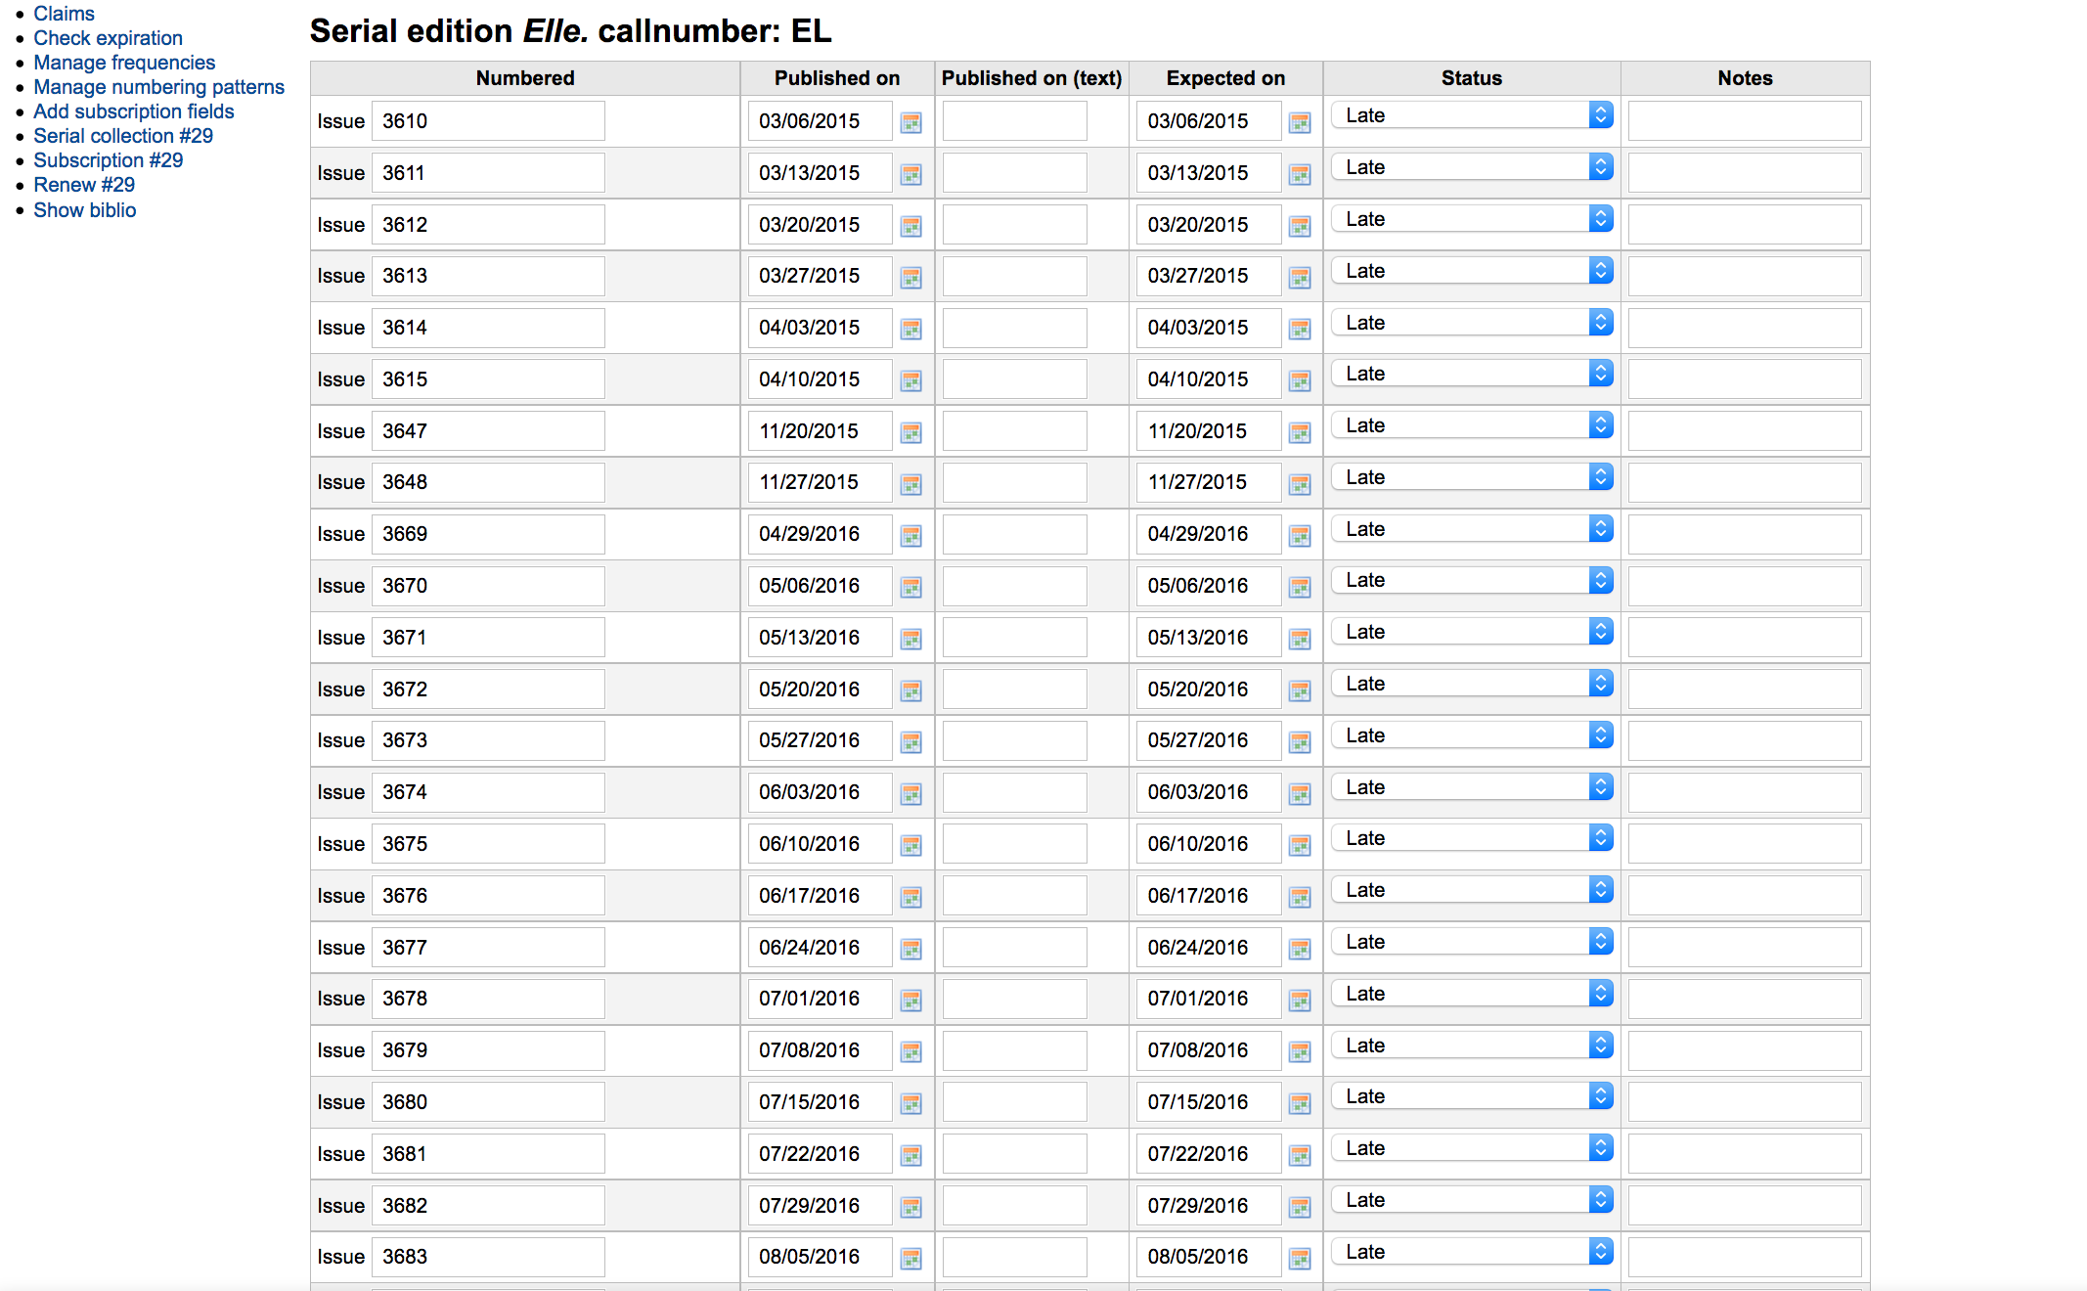
Task: Click calendar icon for issue 3683 expected date
Action: point(1299,1258)
